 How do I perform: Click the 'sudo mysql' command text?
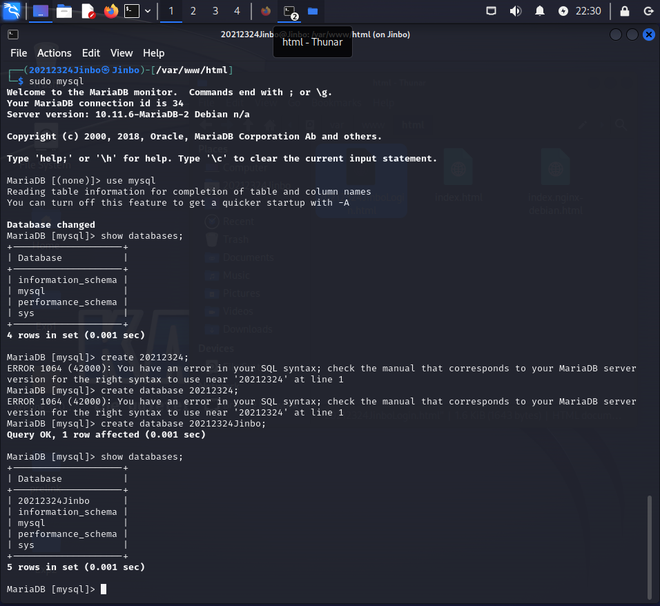(57, 81)
